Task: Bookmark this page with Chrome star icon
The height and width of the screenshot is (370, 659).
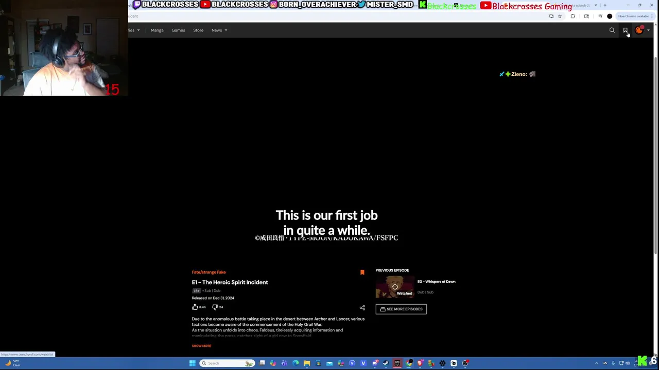Action: (x=560, y=16)
